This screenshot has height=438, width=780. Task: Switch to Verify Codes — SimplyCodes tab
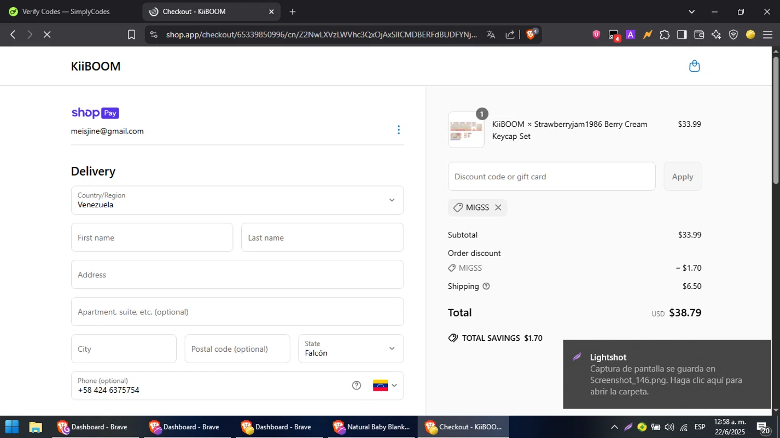point(66,11)
